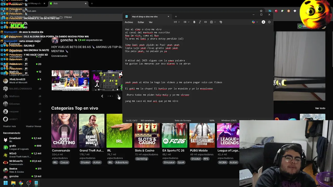
Task: Open the STREAM bookmarks folder
Action: click(x=66, y=17)
